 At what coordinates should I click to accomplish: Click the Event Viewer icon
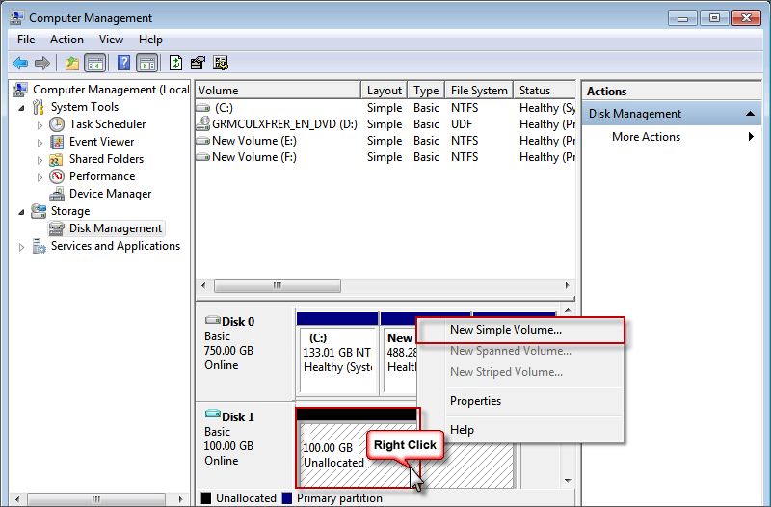(57, 142)
